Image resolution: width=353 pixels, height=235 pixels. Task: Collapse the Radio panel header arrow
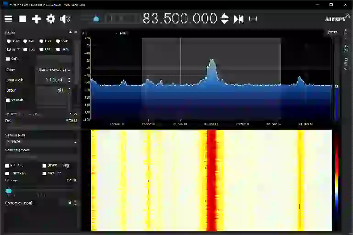point(71,33)
